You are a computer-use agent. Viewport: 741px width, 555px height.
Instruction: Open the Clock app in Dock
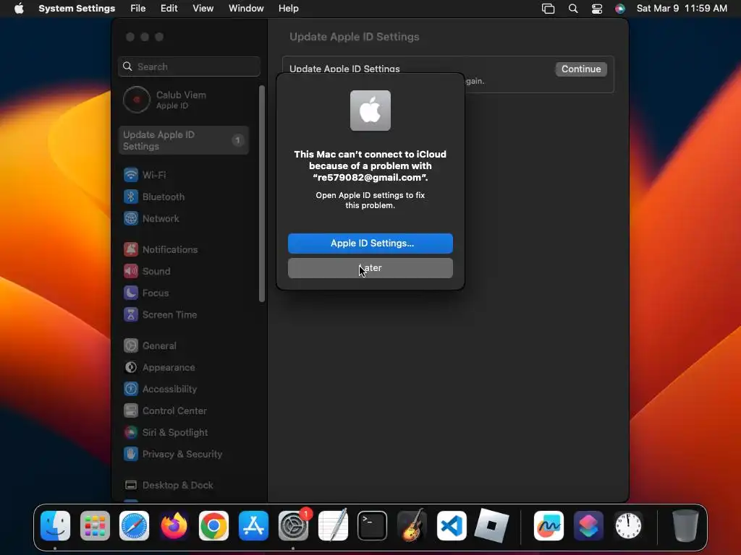pyautogui.click(x=628, y=525)
